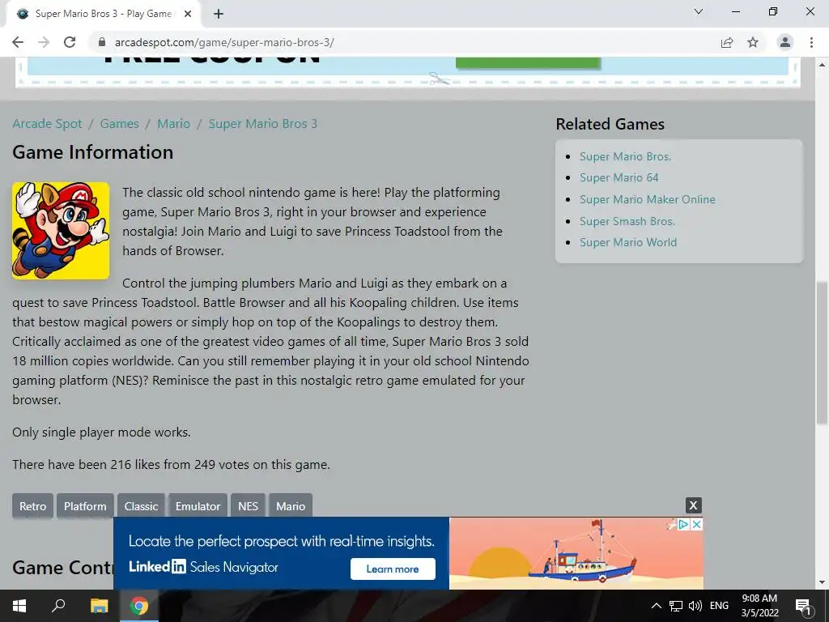Go back with the browser back arrow
Viewport: 829px width, 622px height.
point(18,42)
